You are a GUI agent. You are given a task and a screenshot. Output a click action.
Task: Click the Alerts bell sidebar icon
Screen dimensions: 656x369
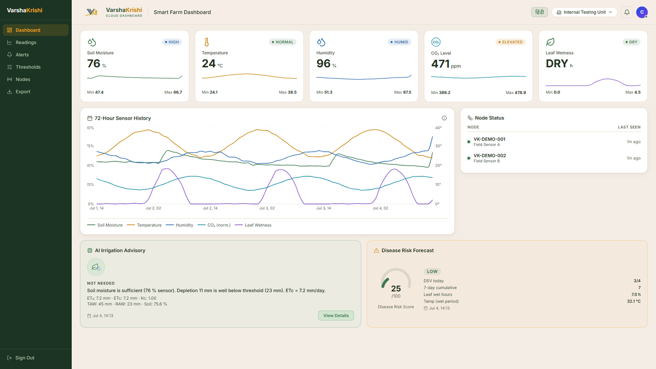(x=9, y=55)
